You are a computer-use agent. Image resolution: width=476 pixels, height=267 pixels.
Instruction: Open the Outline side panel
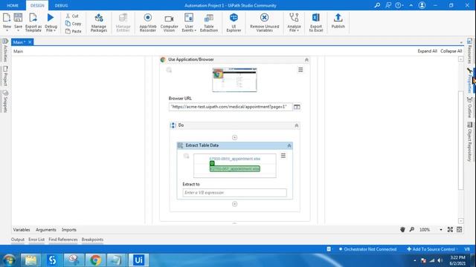(469, 108)
